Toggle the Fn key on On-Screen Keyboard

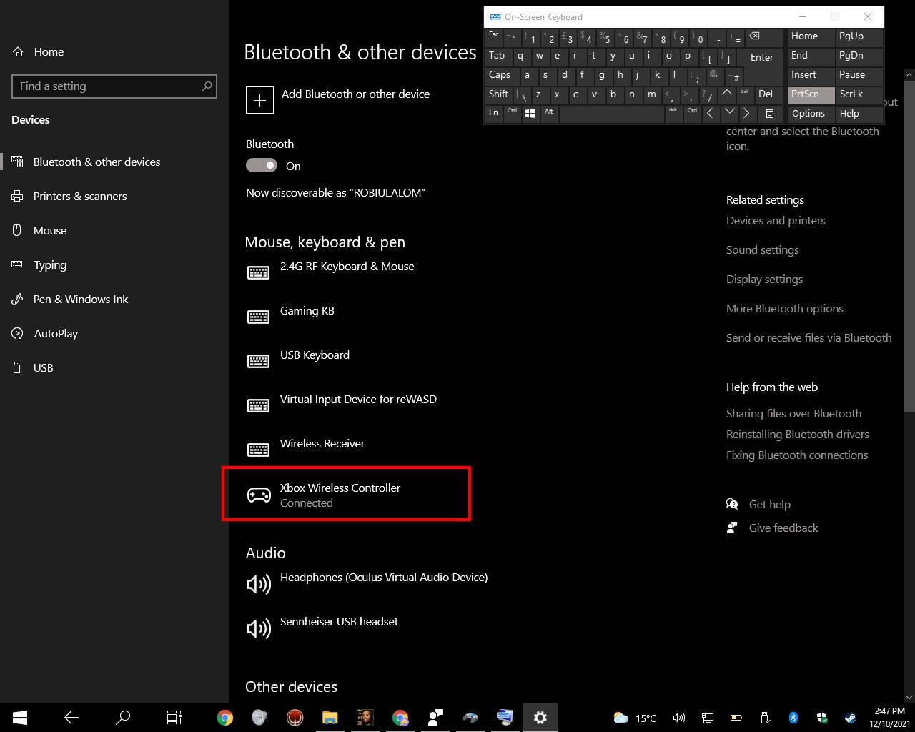[494, 114]
